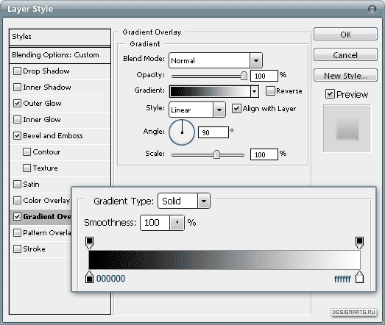Click the Smoothness value field
This screenshot has height=325, width=385.
[x=155, y=223]
